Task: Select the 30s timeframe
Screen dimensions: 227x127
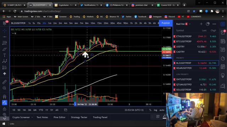Action: [x=44, y=23]
